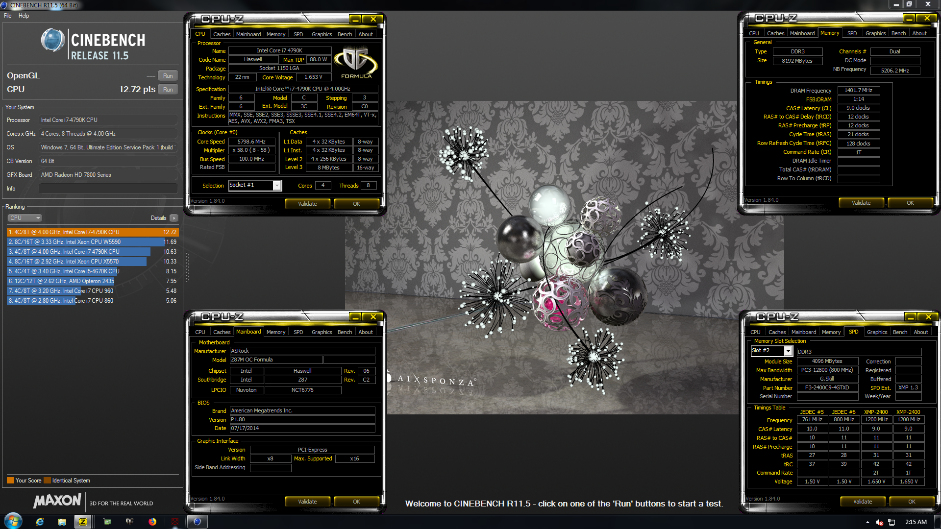Click DRAM Frequency 1401.7 MHz value
The width and height of the screenshot is (941, 529).
pyautogui.click(x=859, y=91)
